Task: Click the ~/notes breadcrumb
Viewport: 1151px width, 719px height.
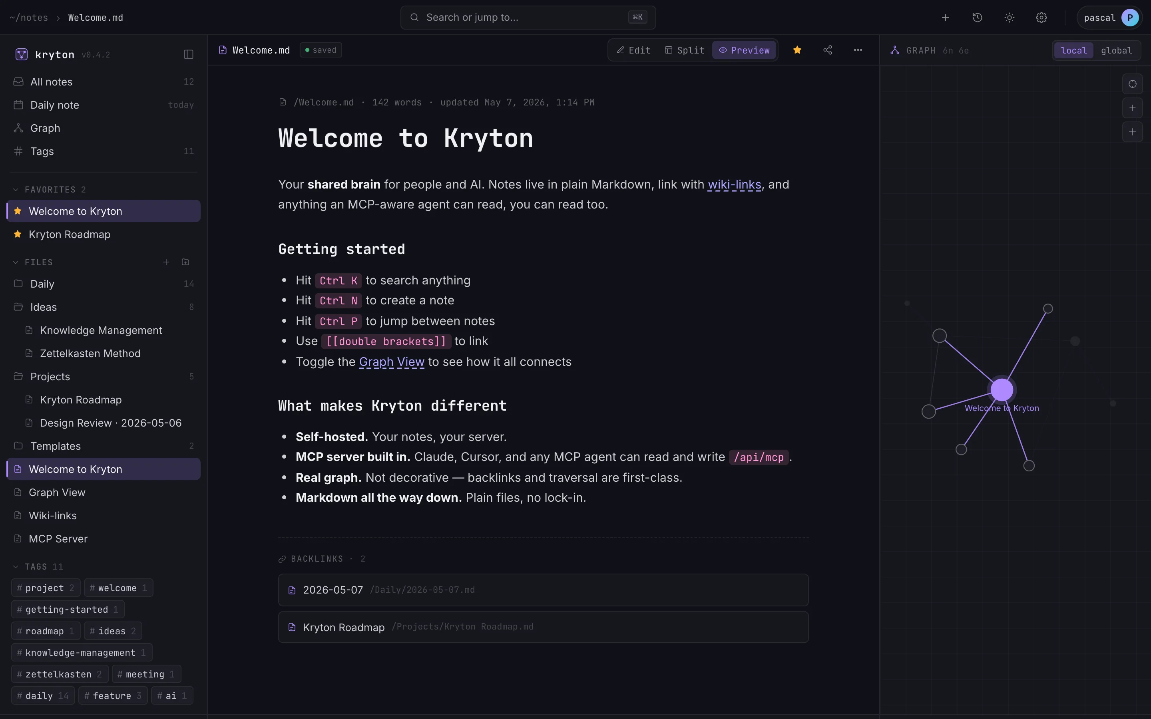Action: tap(28, 18)
